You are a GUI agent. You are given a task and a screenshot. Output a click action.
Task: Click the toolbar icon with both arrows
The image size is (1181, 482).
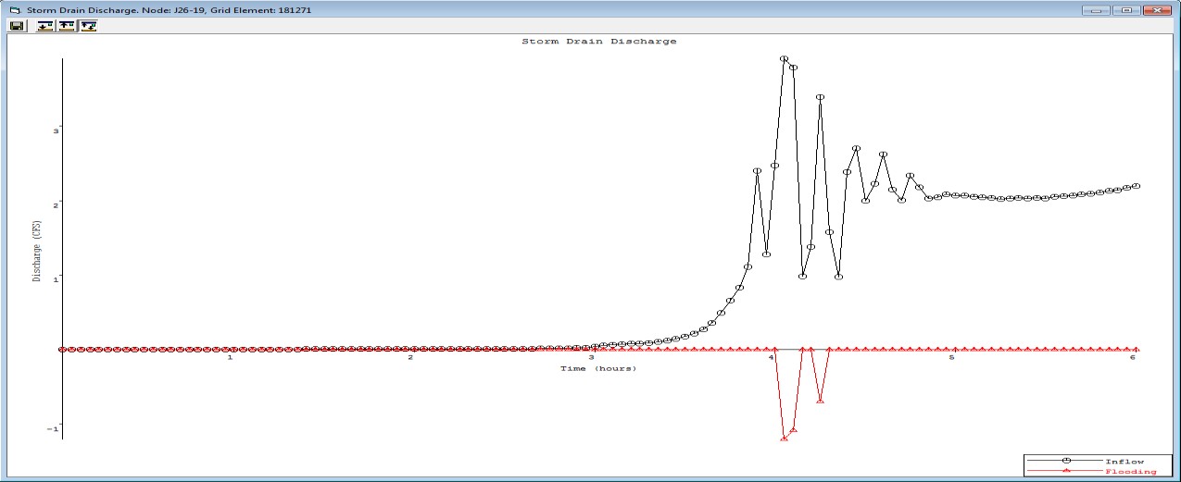88,26
